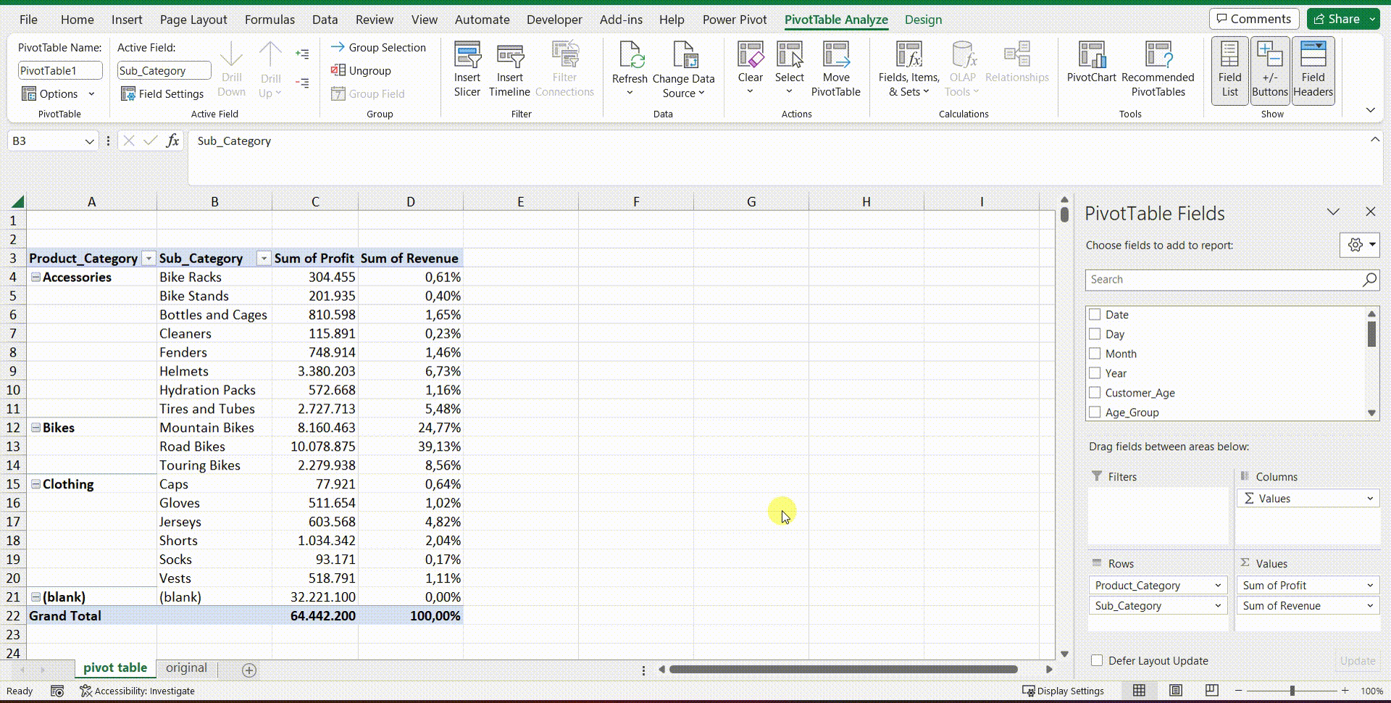Open the Name Box dropdown
This screenshot has width=1391, height=703.
coord(89,141)
